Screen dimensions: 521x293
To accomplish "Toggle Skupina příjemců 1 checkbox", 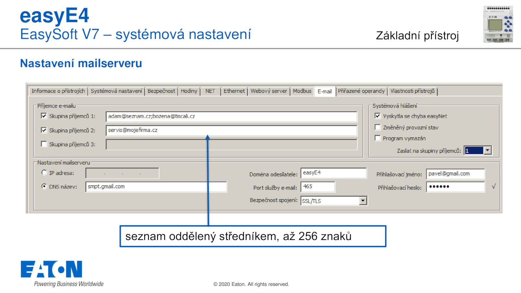I will (x=44, y=116).
